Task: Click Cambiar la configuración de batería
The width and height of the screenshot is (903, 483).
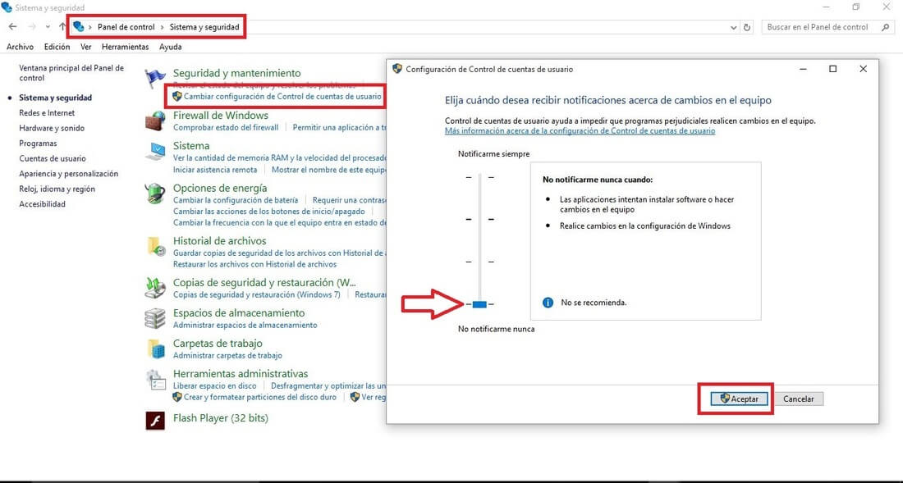Action: [236, 200]
